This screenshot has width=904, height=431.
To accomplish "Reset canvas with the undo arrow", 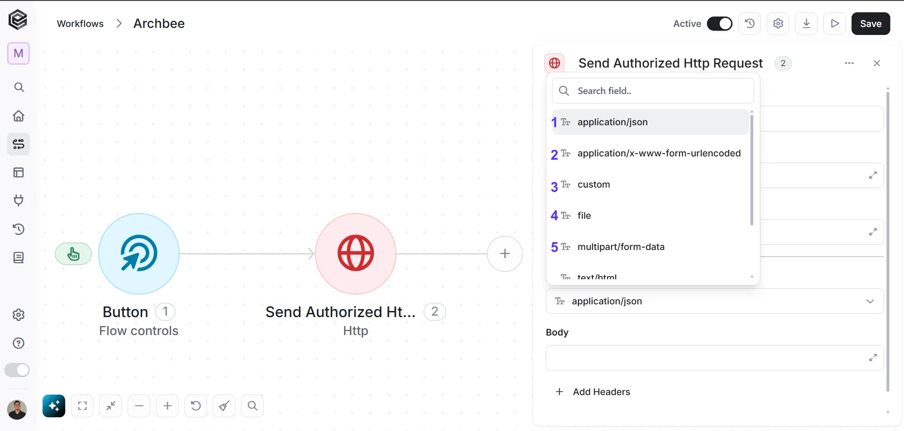I will click(196, 406).
